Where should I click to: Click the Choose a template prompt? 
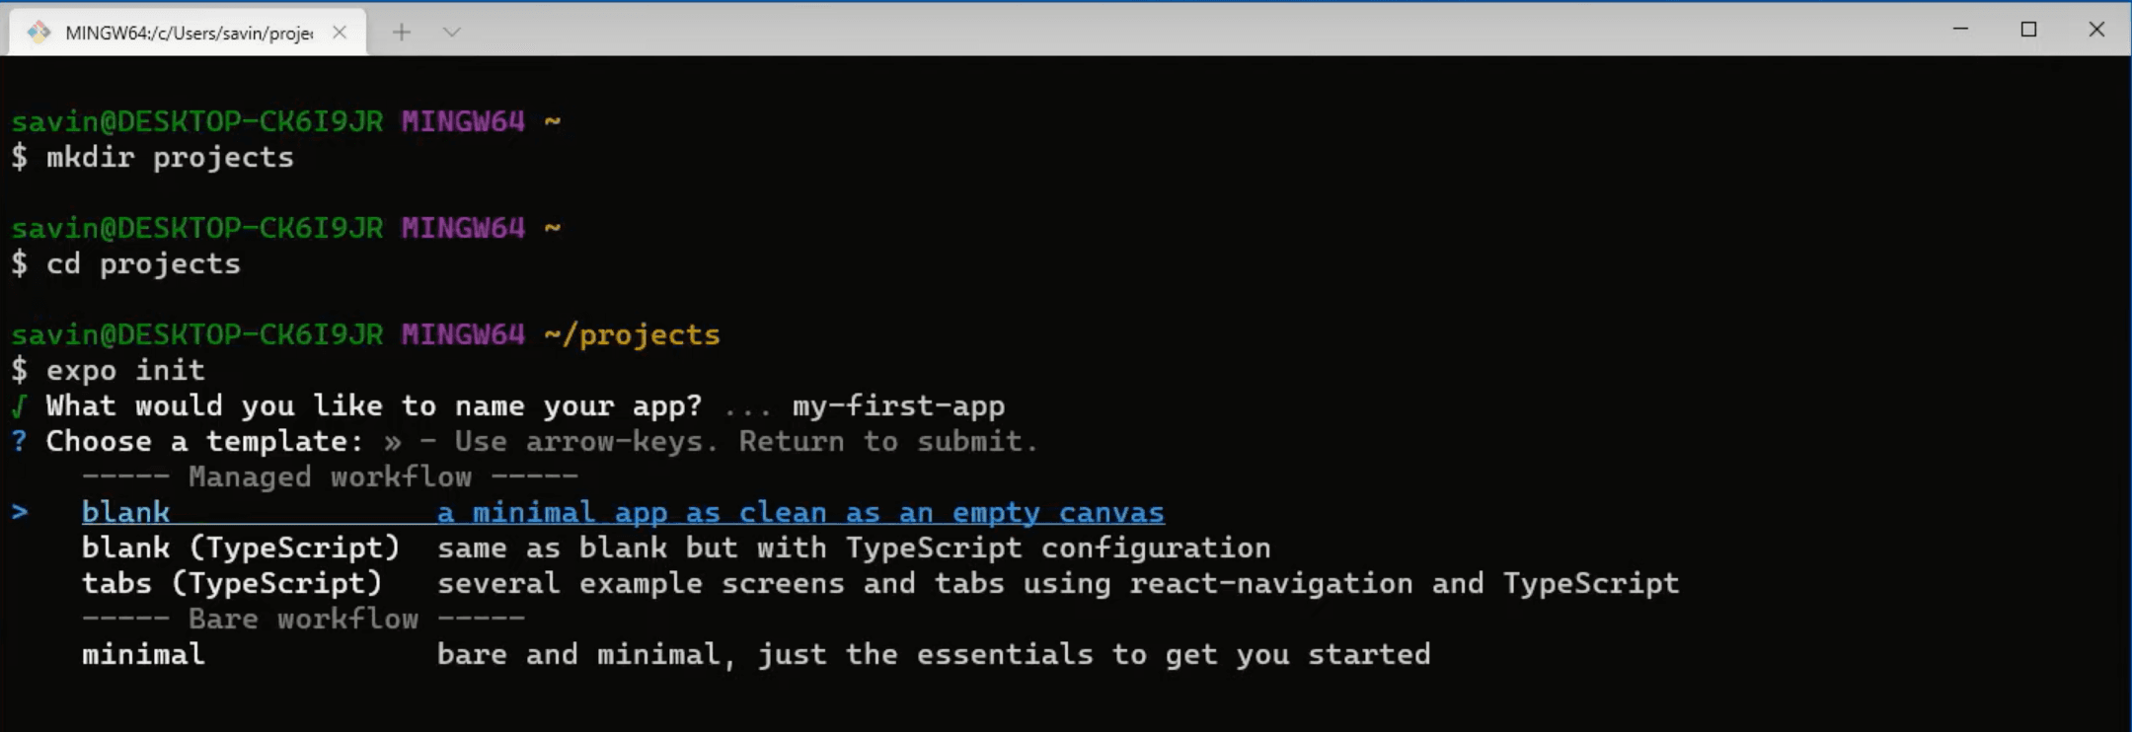coord(200,441)
